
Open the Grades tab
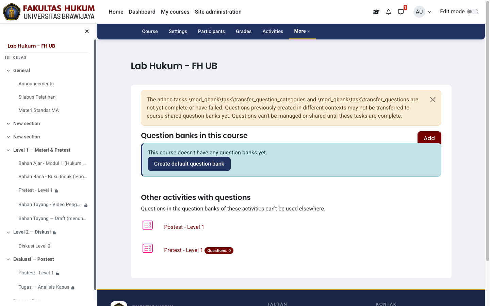[x=244, y=31]
